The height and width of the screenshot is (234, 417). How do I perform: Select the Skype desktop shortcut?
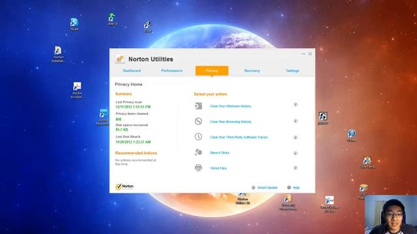point(74,24)
